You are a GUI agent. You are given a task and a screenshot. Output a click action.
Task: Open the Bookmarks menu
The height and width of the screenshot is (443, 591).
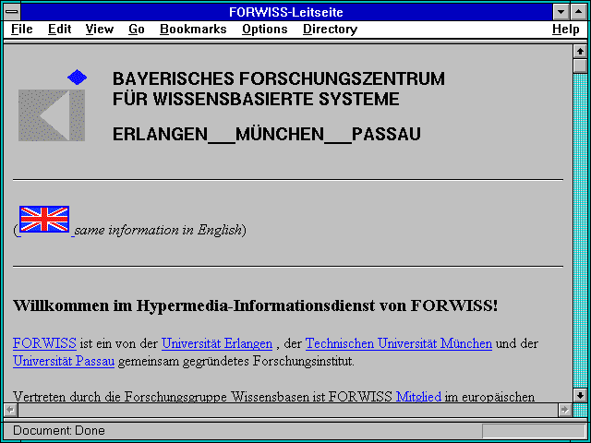point(193,29)
